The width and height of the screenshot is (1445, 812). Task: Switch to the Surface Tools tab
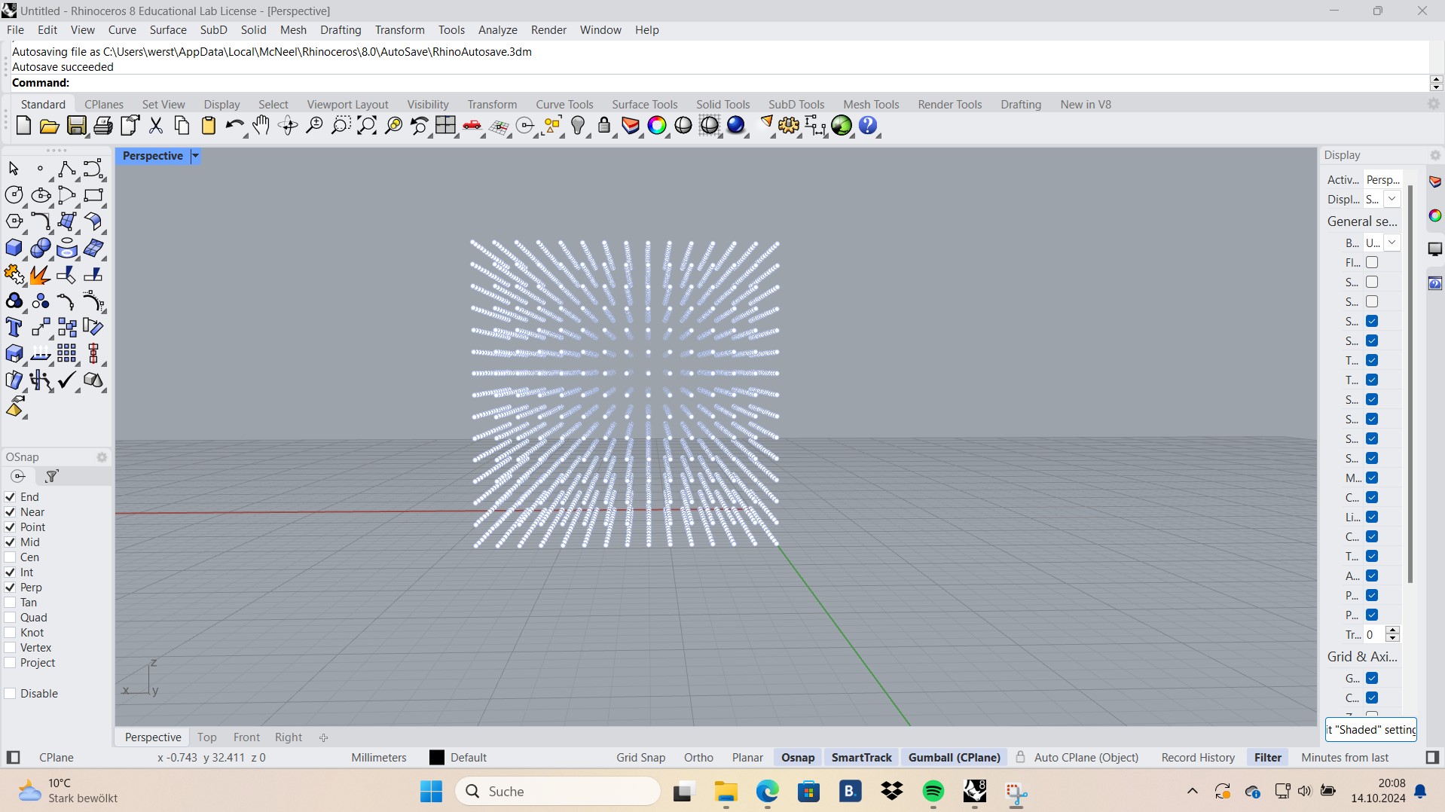pyautogui.click(x=645, y=104)
